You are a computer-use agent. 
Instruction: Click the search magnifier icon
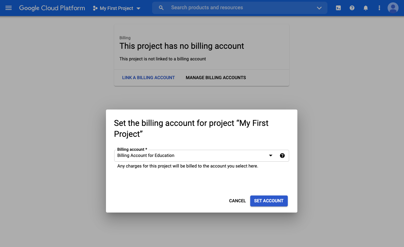point(161,8)
